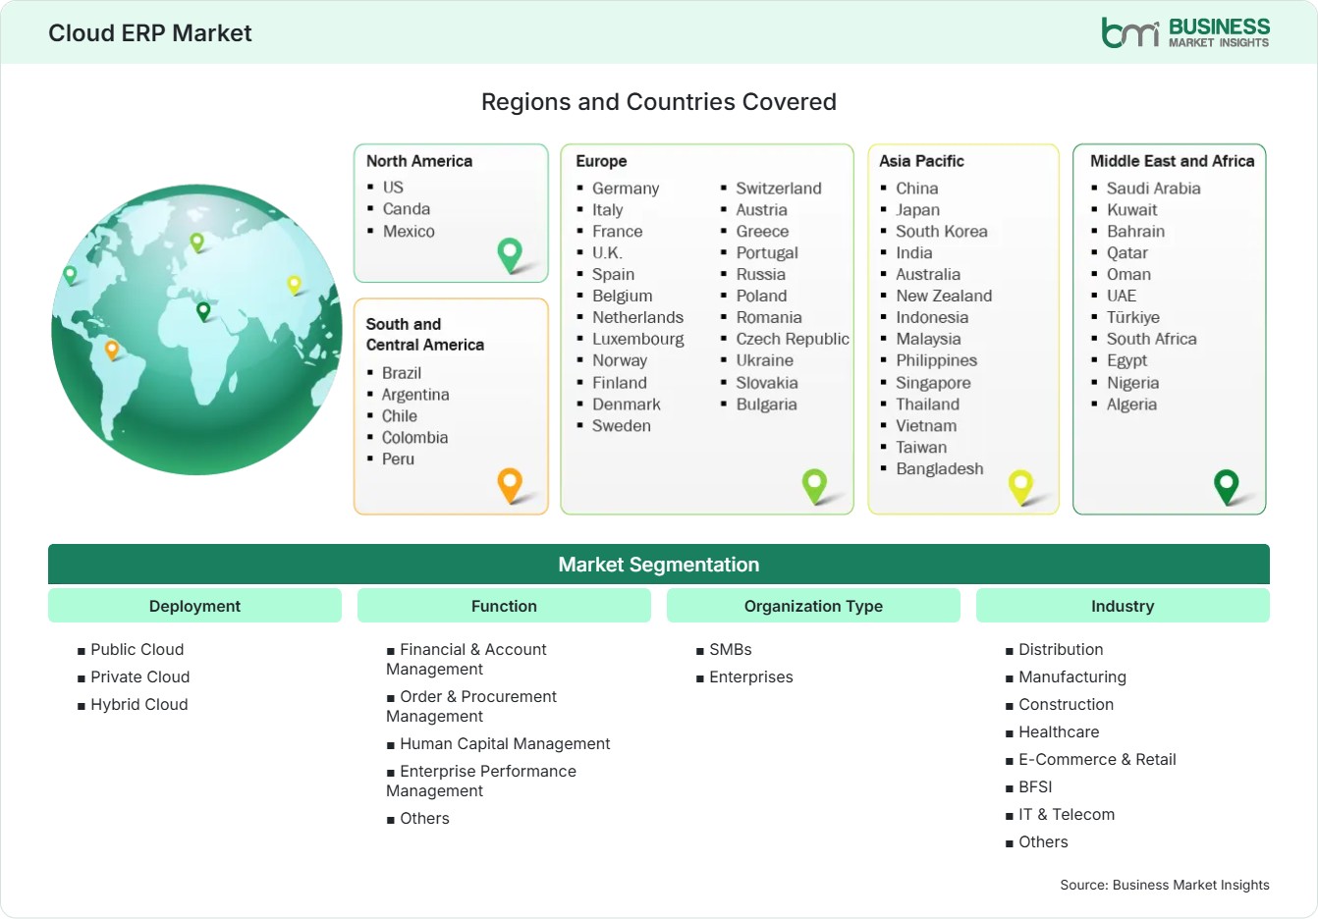Click 'IT & Telecom' under Industry
The image size is (1318, 919).
click(1067, 815)
